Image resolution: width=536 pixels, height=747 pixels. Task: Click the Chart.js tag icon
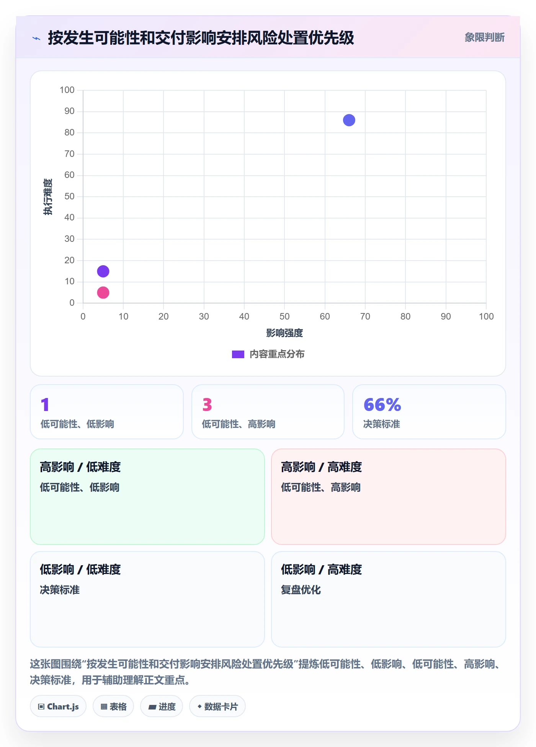coord(41,706)
